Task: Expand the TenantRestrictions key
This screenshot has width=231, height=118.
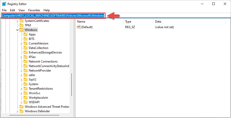Action: [x=21, y=89]
